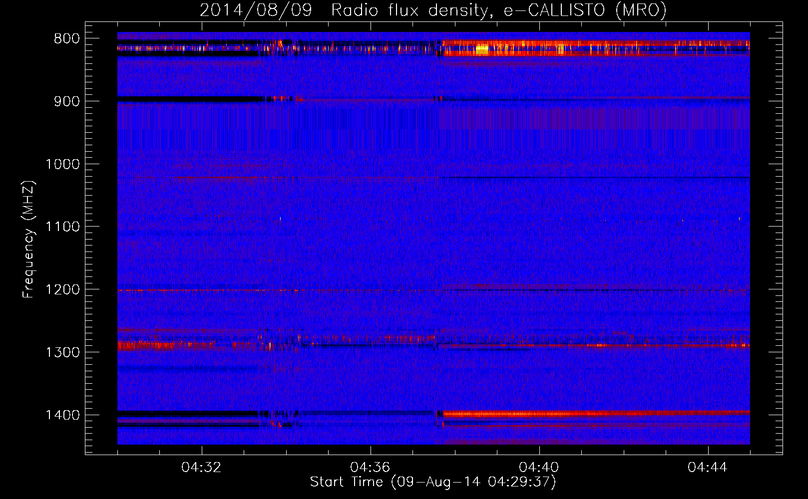808x499 pixels.
Task: Click the 1300 frequency tick label
Action: pos(62,353)
